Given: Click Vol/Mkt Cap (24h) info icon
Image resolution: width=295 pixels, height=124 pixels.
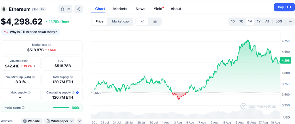Looking at the screenshot, I should pos(33,77).
